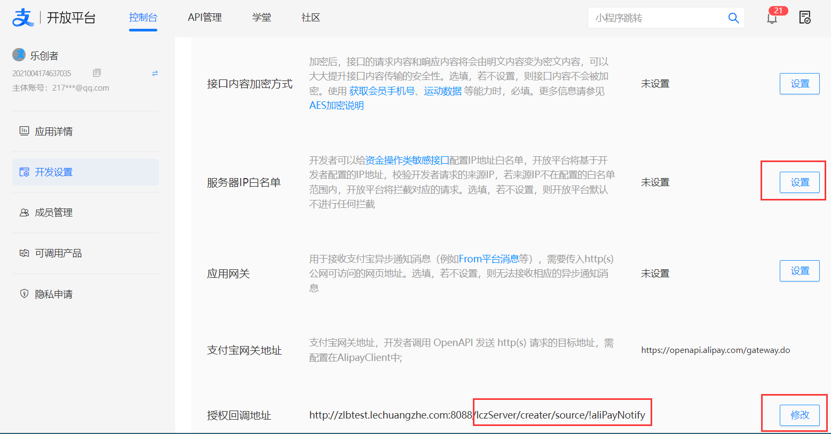The image size is (831, 434).
Task: Select 开发设置 in the sidebar
Action: (53, 172)
